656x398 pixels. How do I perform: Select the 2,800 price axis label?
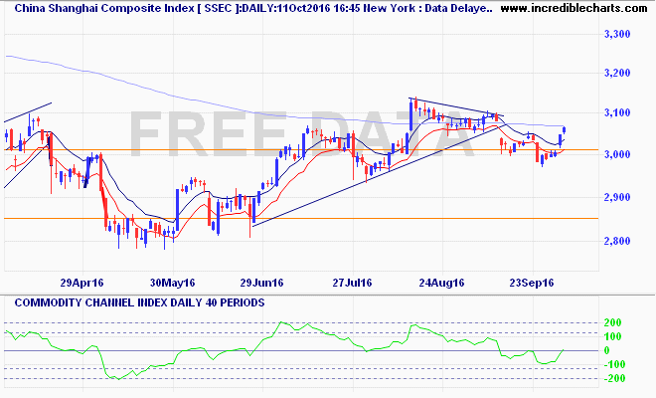coord(617,241)
